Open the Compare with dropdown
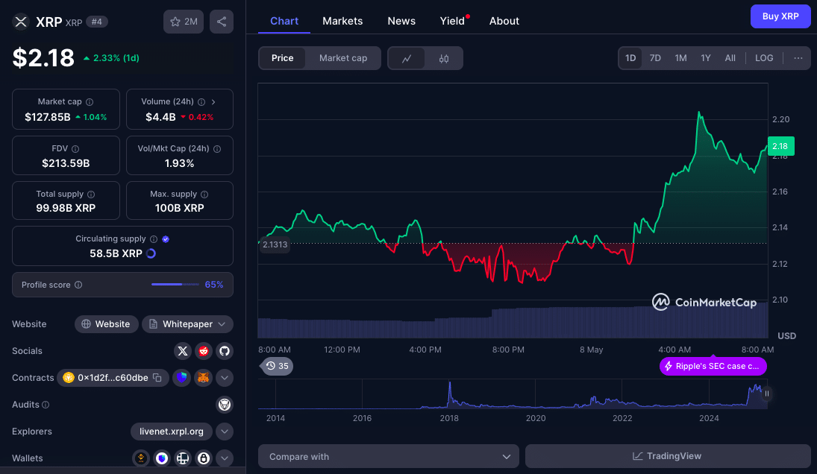 click(389, 456)
